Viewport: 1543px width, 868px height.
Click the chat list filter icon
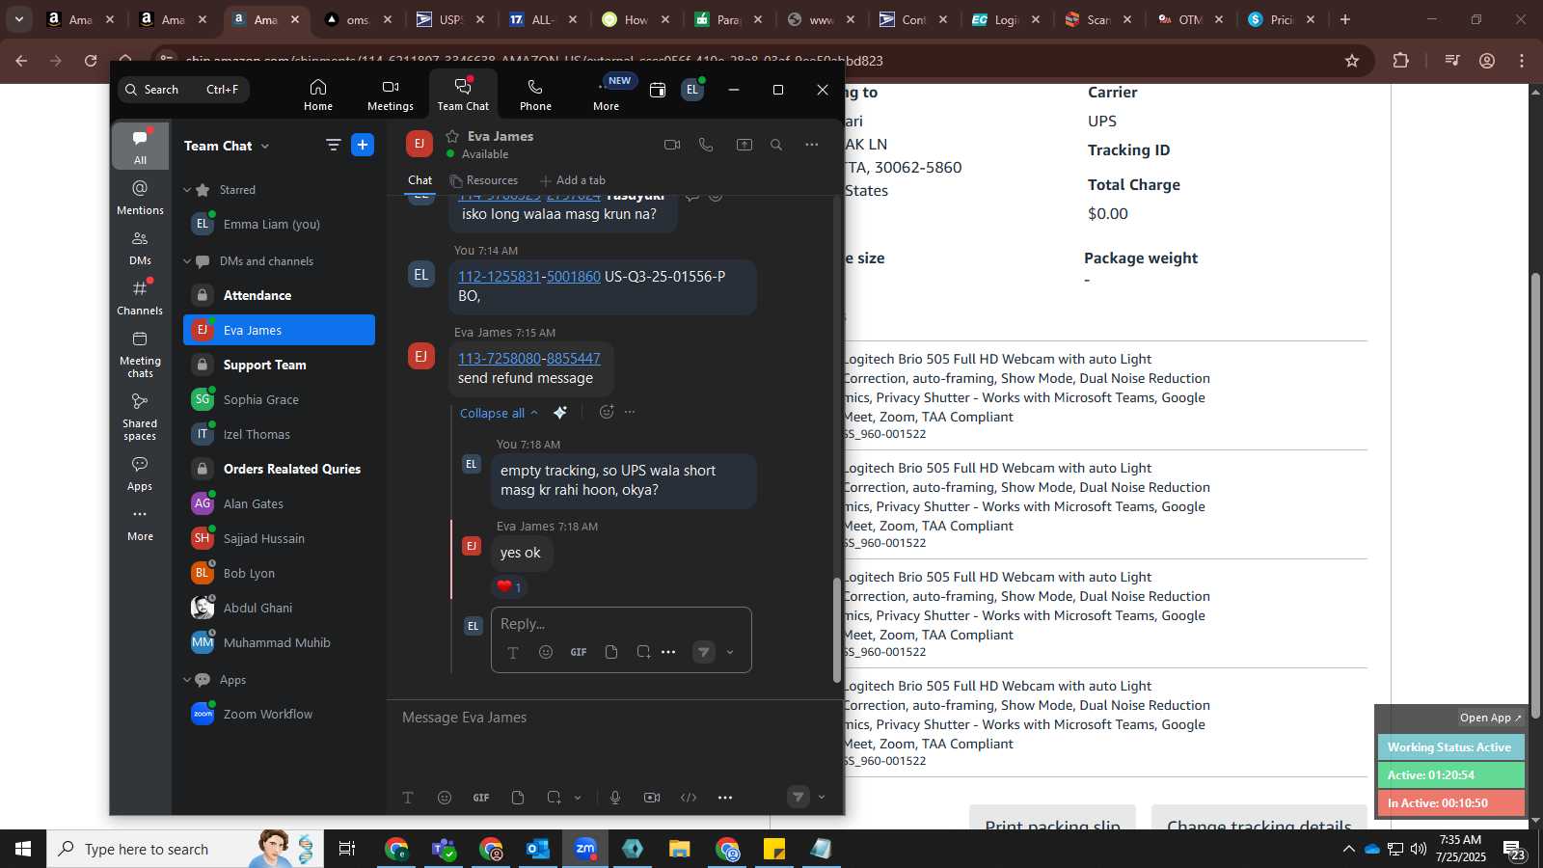pyautogui.click(x=333, y=146)
